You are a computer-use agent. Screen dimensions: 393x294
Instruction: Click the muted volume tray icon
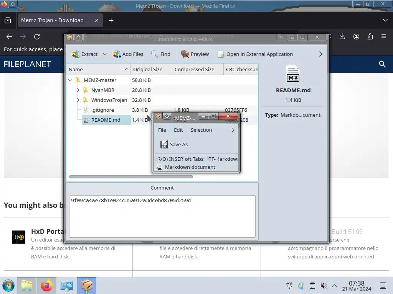click(x=324, y=286)
